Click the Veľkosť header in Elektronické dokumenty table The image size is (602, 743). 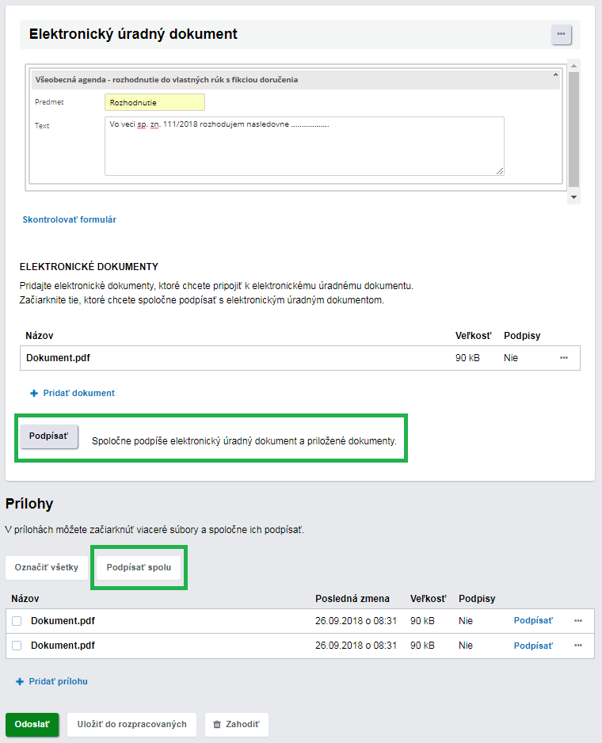point(474,336)
